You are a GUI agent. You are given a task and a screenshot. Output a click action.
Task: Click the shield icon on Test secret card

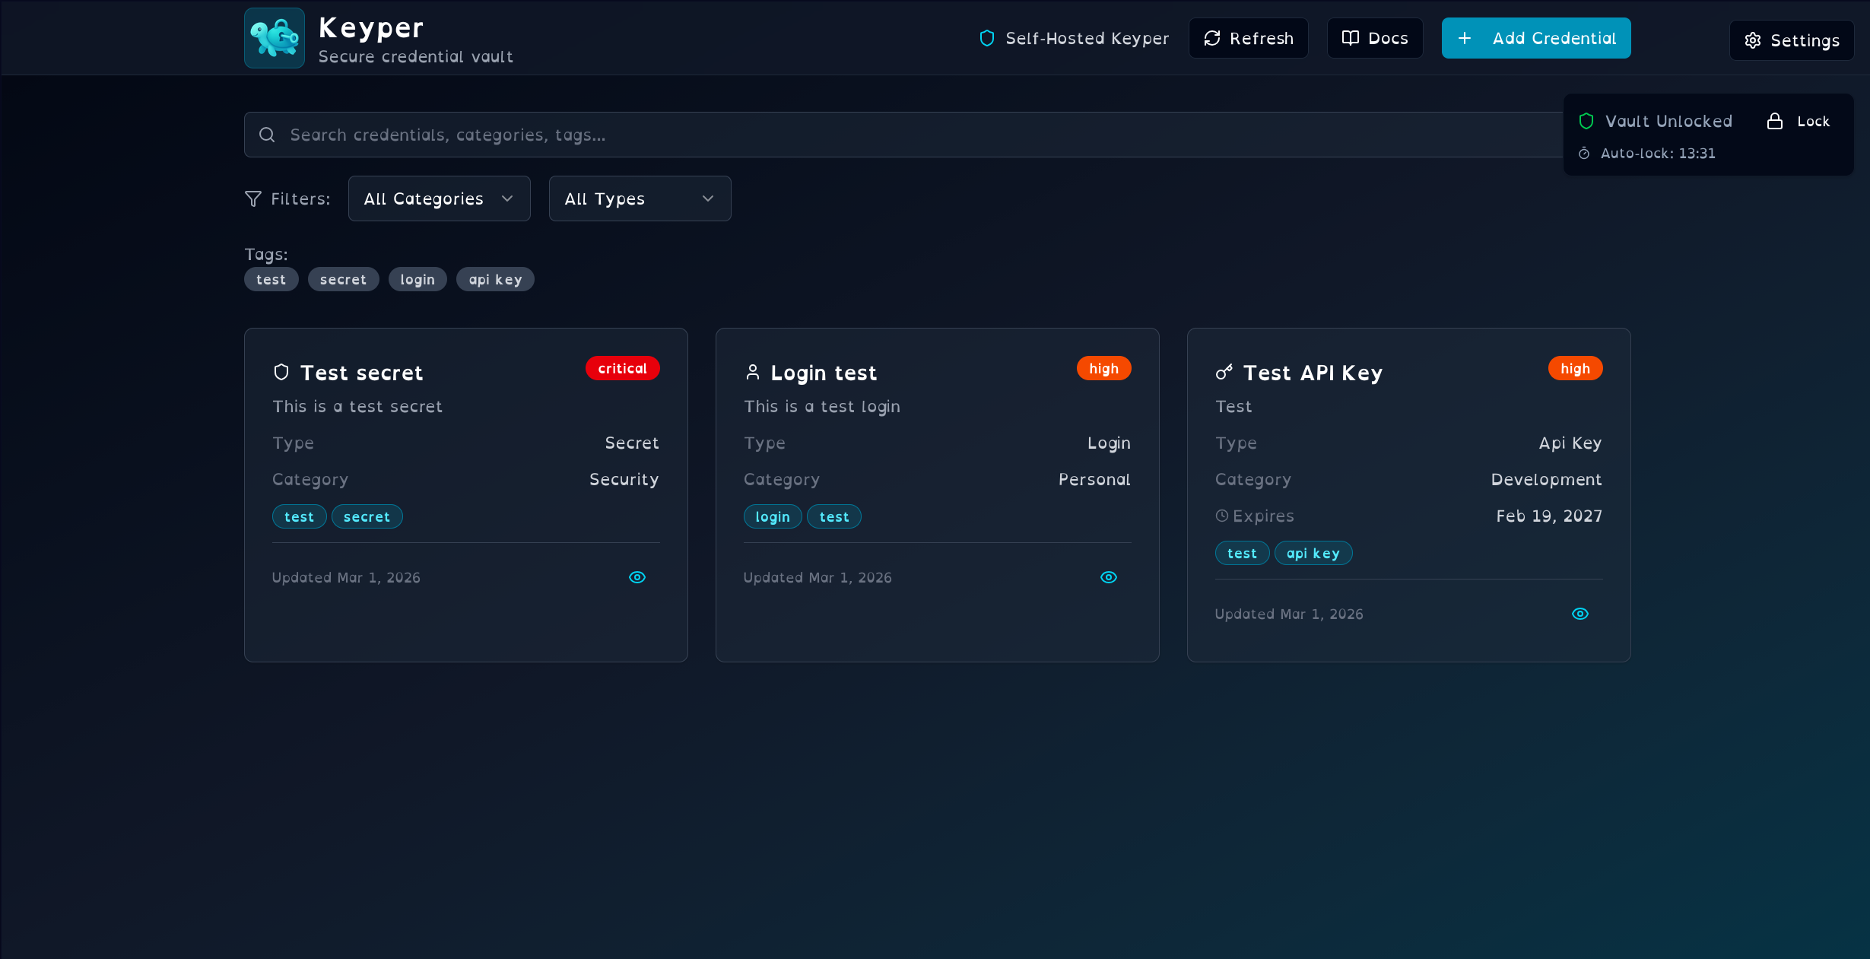point(281,372)
